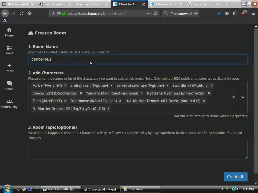The width and height of the screenshot is (258, 193).
Task: Remove Swordlink1 character tag
Action: 212,85
